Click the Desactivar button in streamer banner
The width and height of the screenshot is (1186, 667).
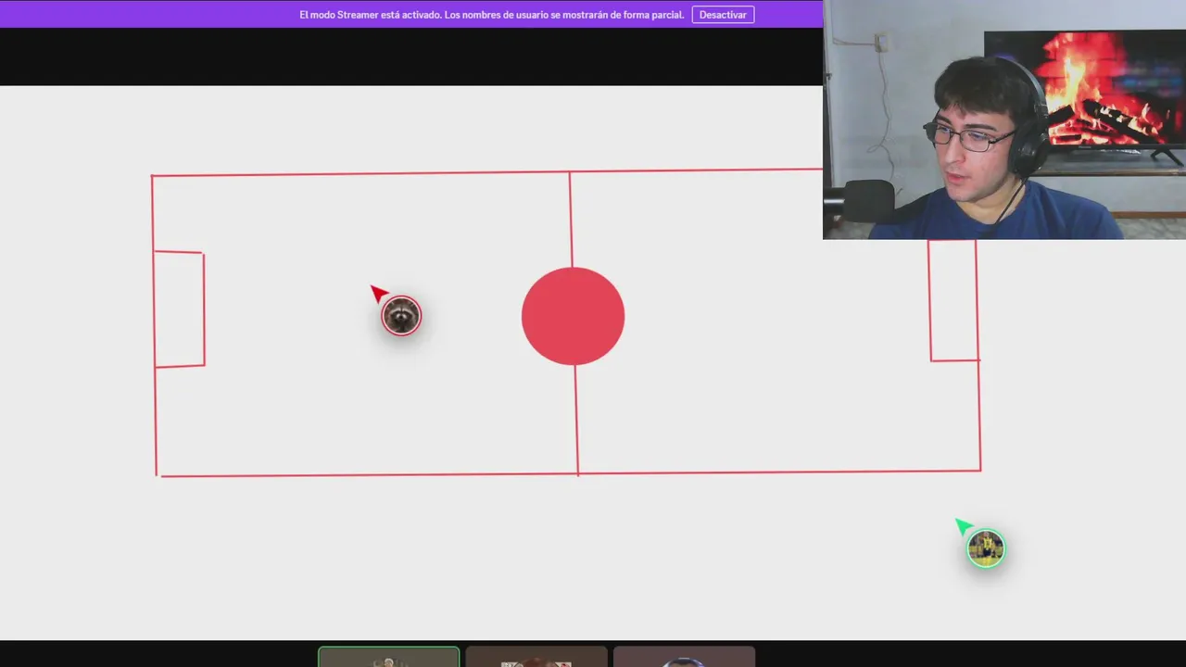(723, 15)
